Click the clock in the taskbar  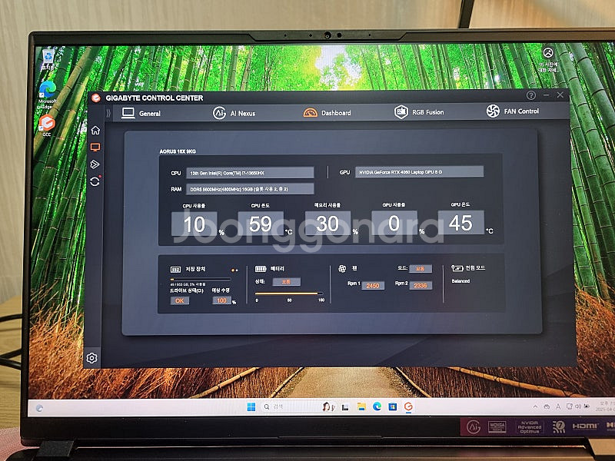click(x=604, y=406)
